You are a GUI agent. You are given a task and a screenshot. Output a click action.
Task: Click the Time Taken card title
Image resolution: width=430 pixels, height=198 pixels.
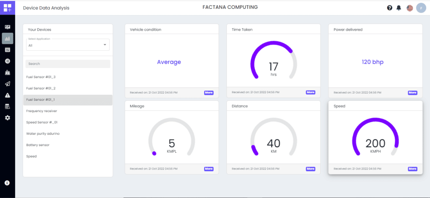242,29
